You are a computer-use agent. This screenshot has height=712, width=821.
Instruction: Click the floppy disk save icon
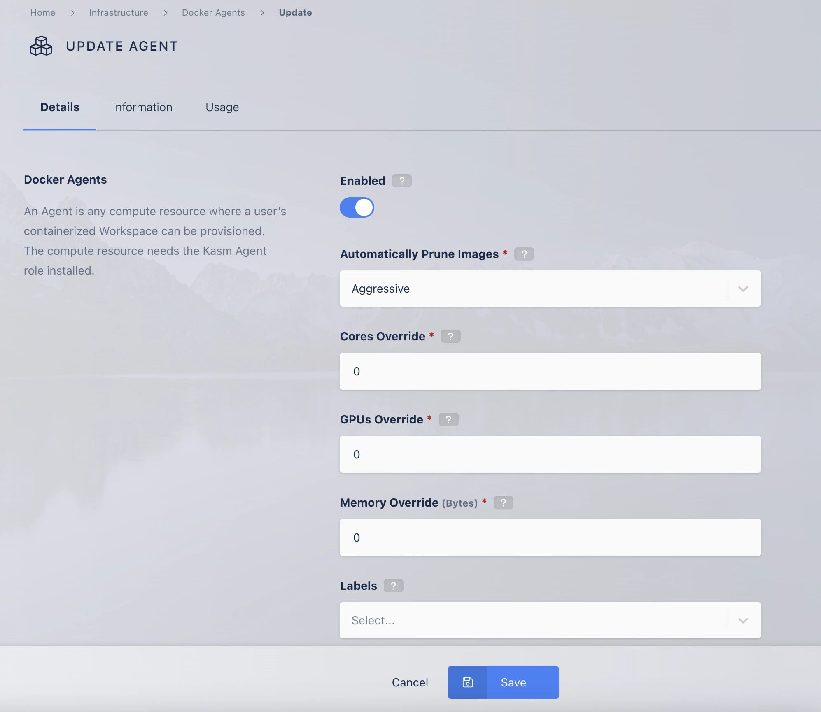click(468, 682)
